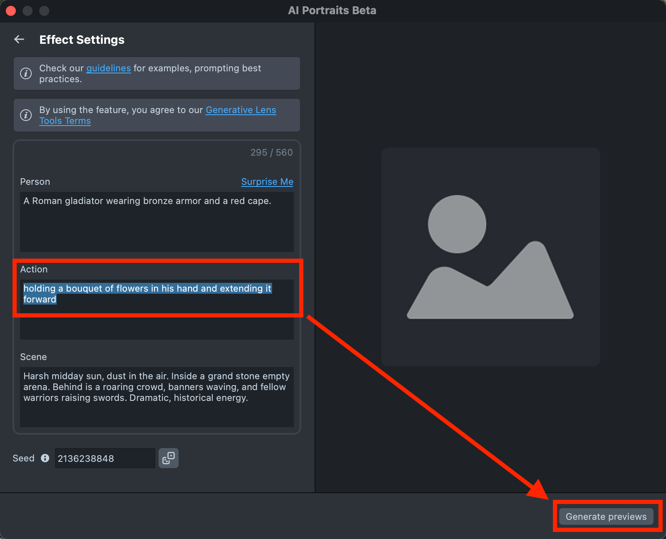
Task: Click the Surprise Me link
Action: [x=267, y=182]
